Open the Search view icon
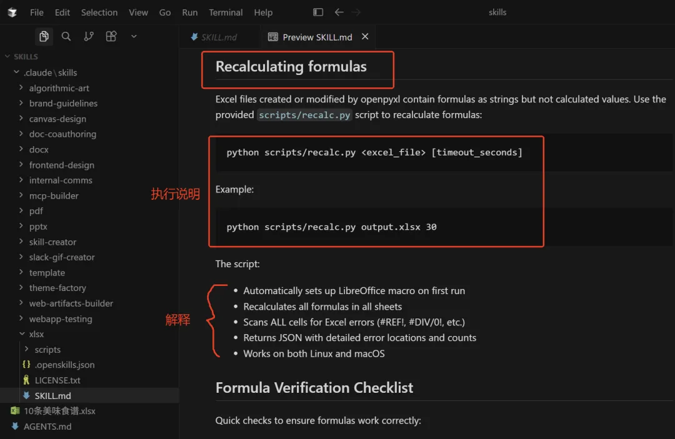This screenshot has width=675, height=439. tap(66, 37)
